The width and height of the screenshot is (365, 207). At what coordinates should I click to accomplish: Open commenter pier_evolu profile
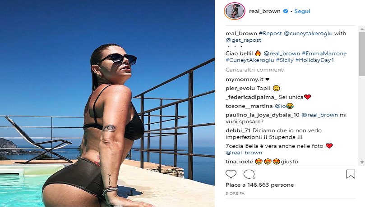[240, 88]
